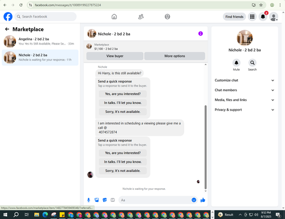Viewport: 285px width, 219px height.
Task: Choose a sticker
Action: pyautogui.click(x=105, y=200)
